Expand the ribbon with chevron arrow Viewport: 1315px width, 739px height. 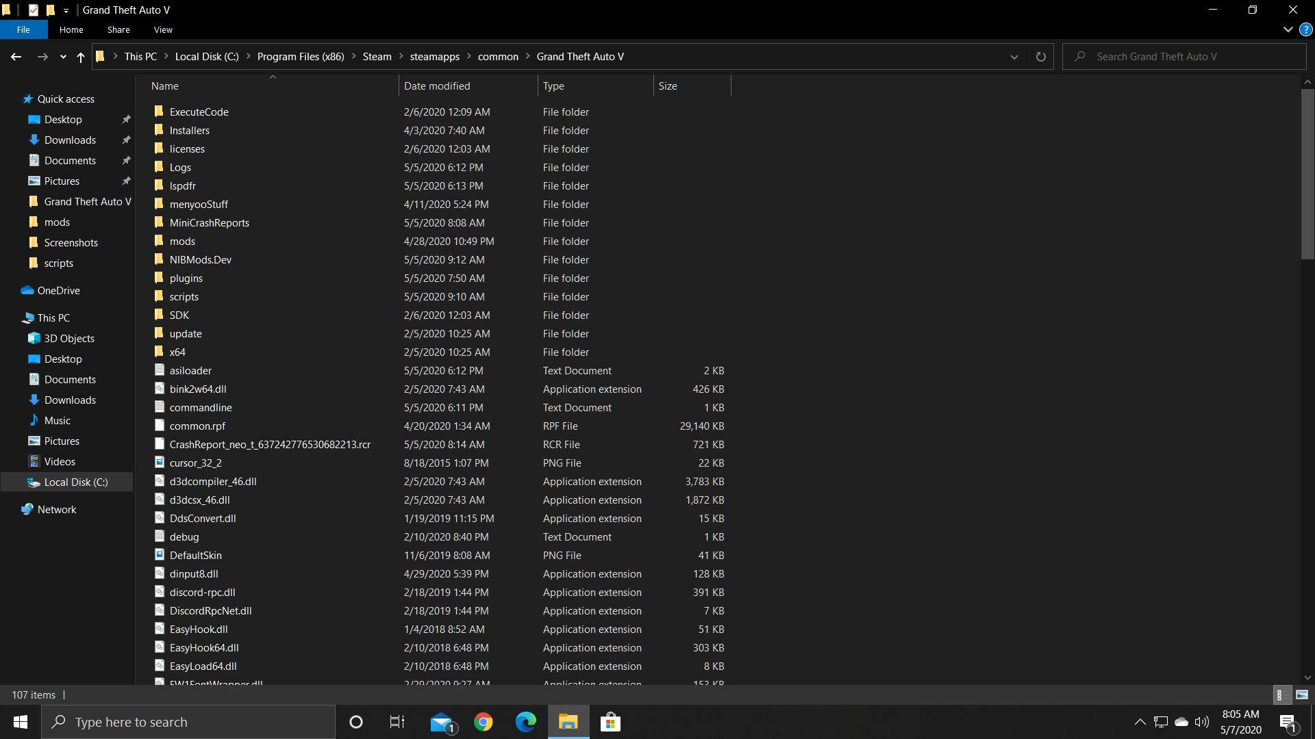tap(1288, 29)
